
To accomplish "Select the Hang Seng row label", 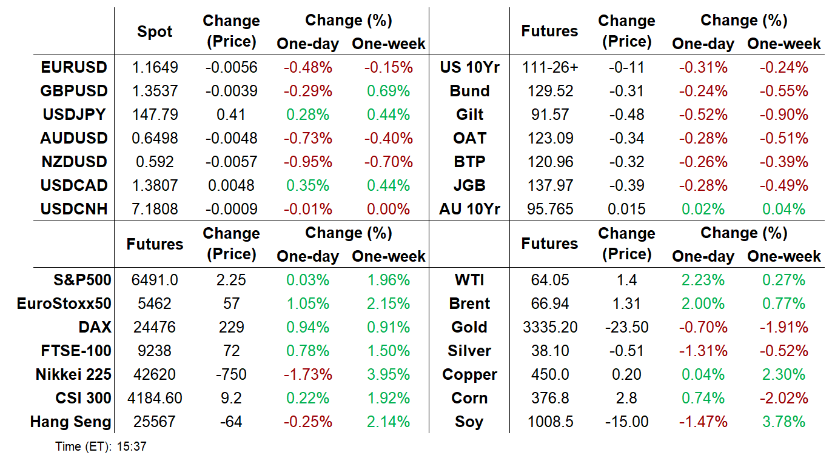I will pos(71,422).
